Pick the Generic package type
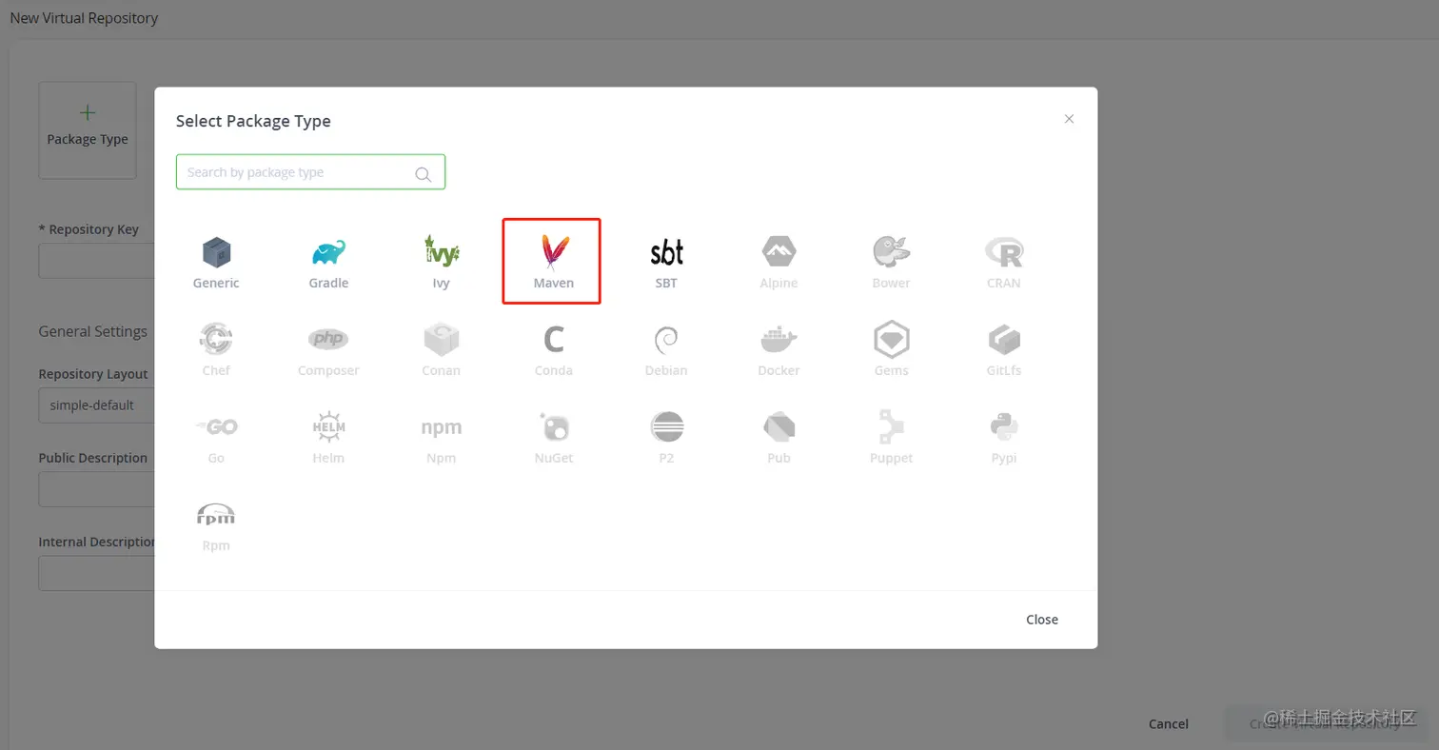The width and height of the screenshot is (1439, 750). point(216,261)
